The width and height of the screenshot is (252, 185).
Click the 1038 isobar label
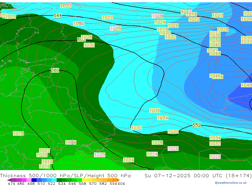215,40
